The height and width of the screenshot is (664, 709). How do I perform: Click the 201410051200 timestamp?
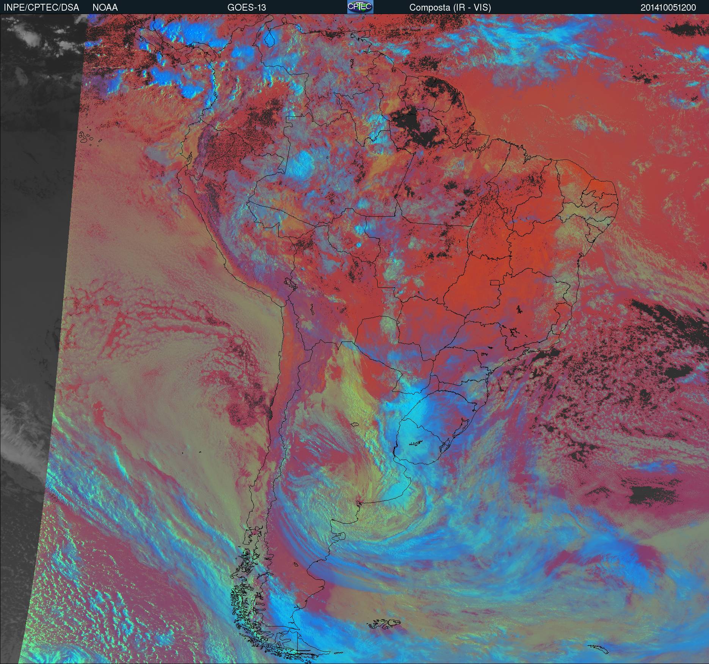[x=668, y=8]
